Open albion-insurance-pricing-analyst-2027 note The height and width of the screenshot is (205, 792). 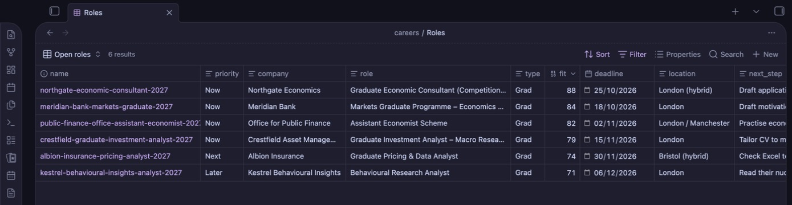point(105,156)
